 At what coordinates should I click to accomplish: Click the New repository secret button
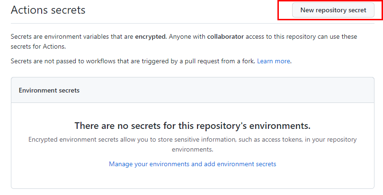point(333,10)
